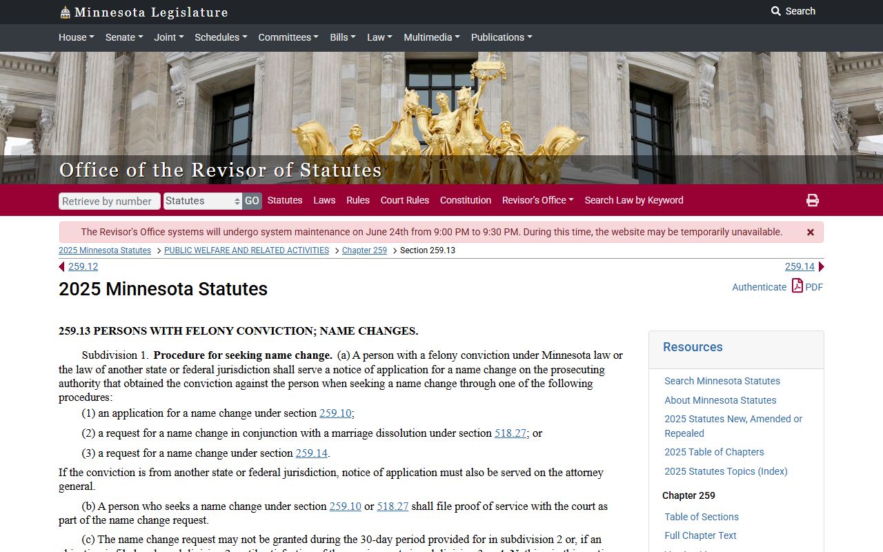
Task: Dismiss the maintenance alert banner
Action: 811,233
